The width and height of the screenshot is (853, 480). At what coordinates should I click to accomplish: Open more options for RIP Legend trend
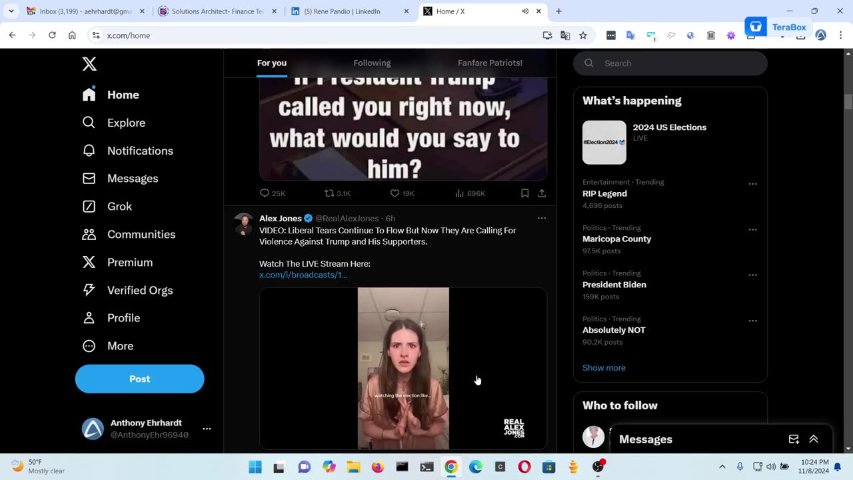pos(752,184)
